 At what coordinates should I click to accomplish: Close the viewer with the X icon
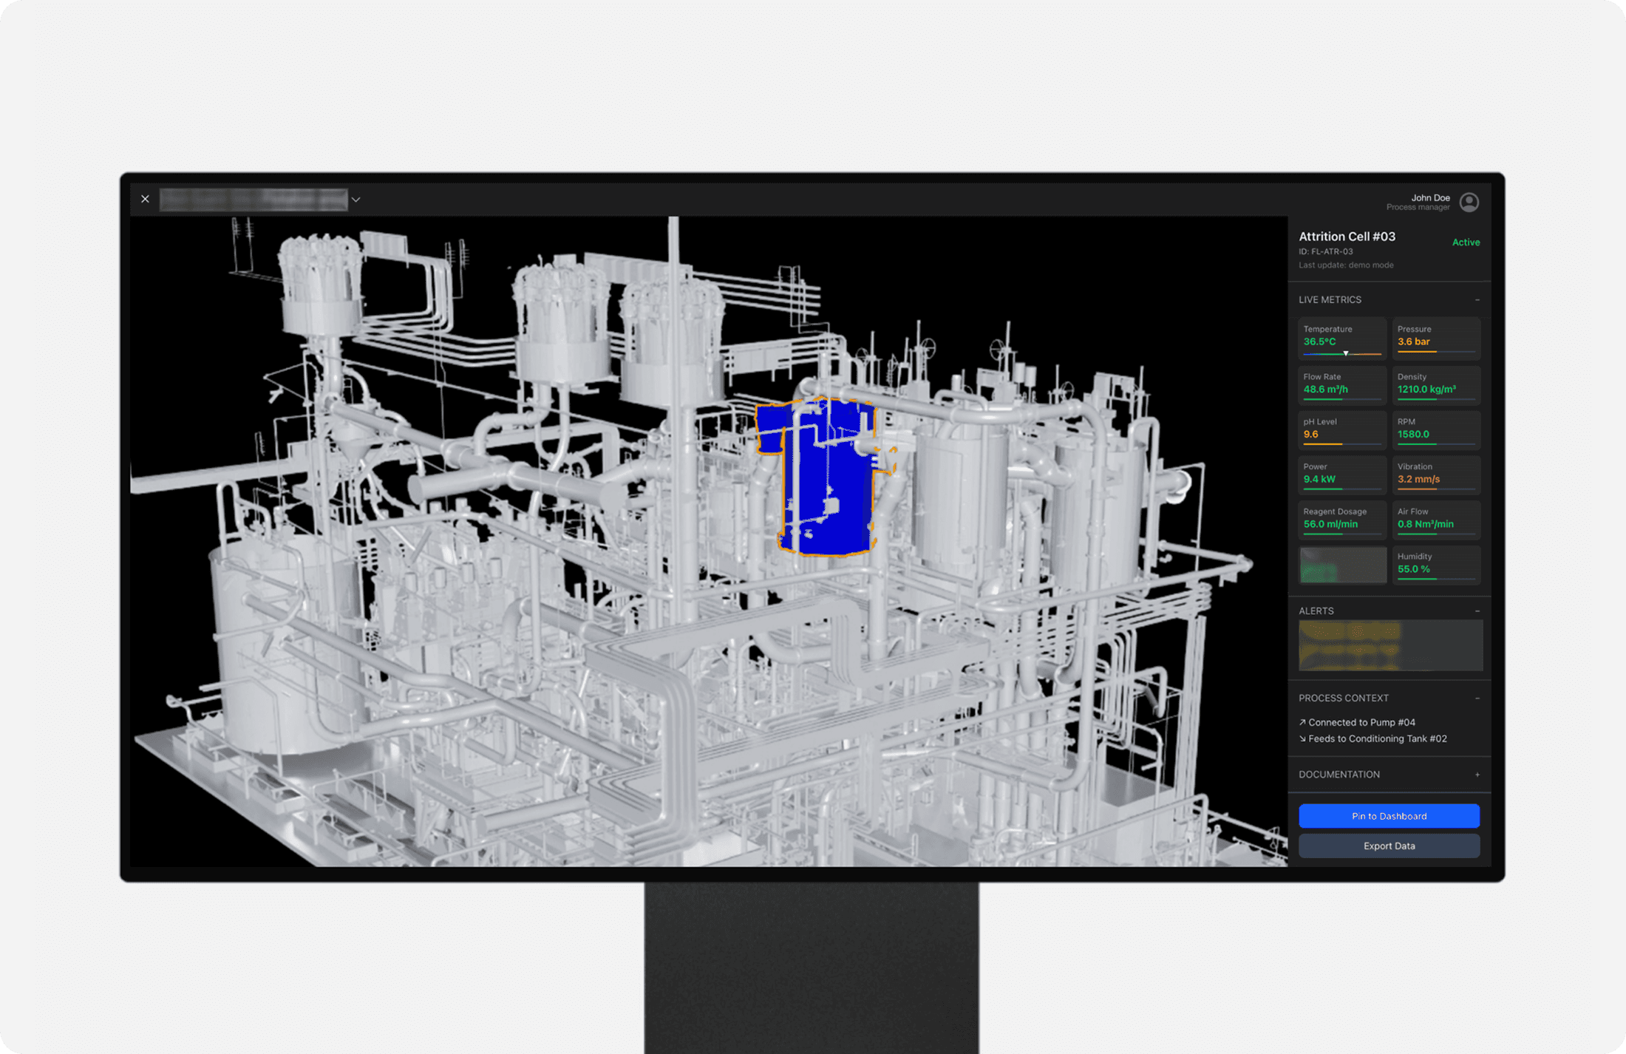point(145,199)
